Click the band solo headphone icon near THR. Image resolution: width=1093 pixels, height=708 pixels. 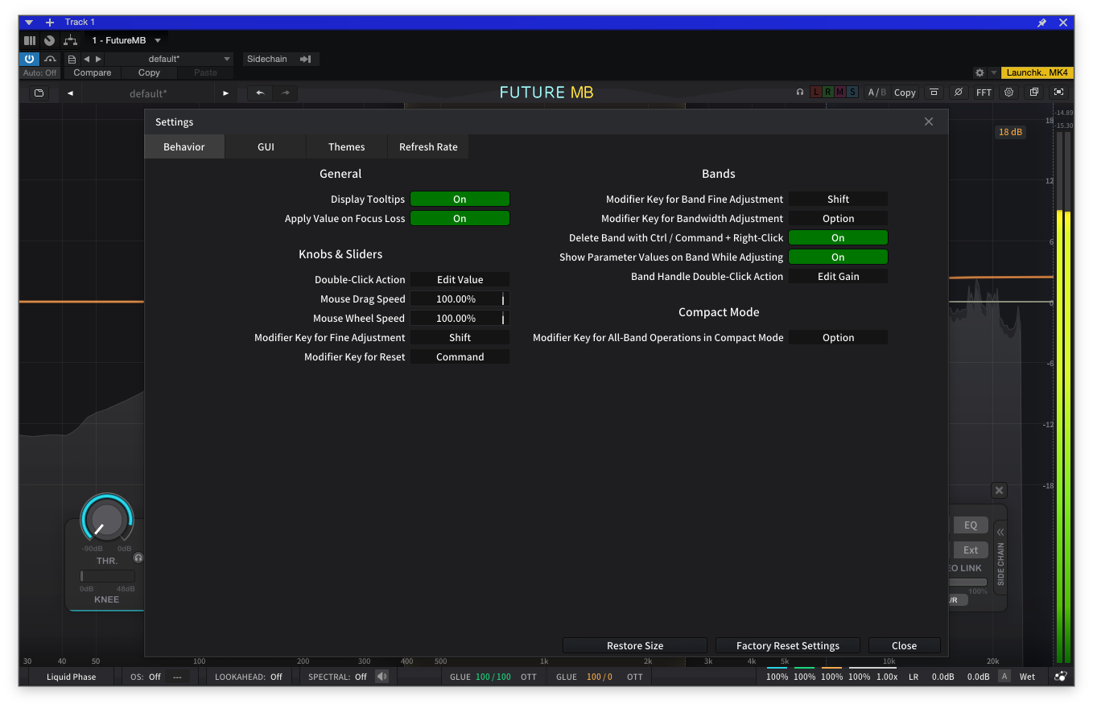click(138, 558)
